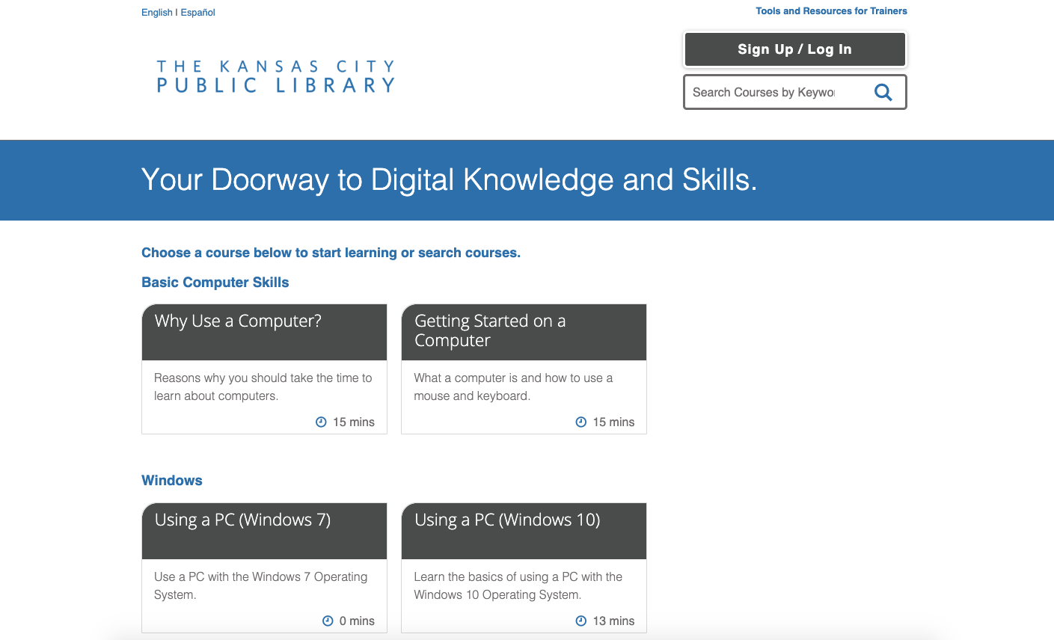Image resolution: width=1054 pixels, height=640 pixels.
Task: Open the Using a PC (Windows 7) course
Action: coord(242,520)
